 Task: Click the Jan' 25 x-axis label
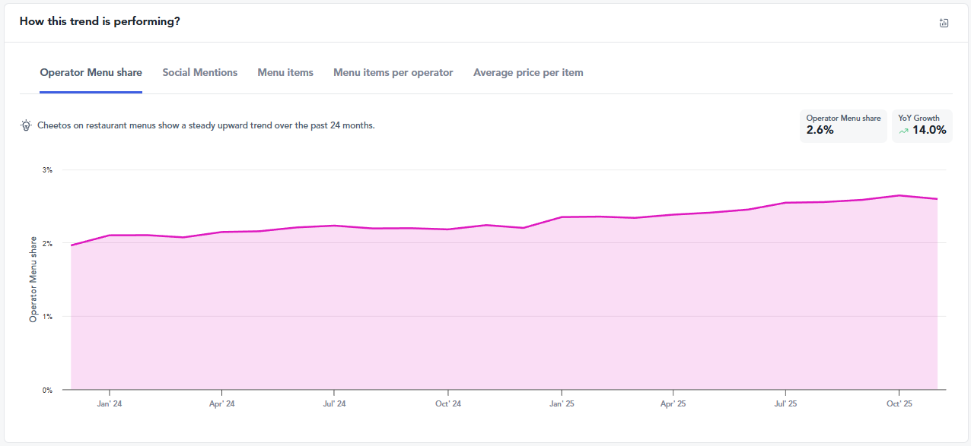(x=561, y=404)
